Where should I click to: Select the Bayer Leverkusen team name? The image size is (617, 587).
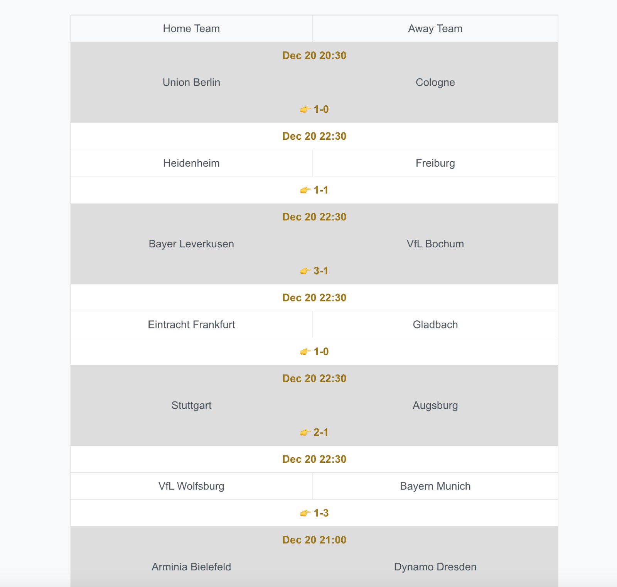pos(191,244)
